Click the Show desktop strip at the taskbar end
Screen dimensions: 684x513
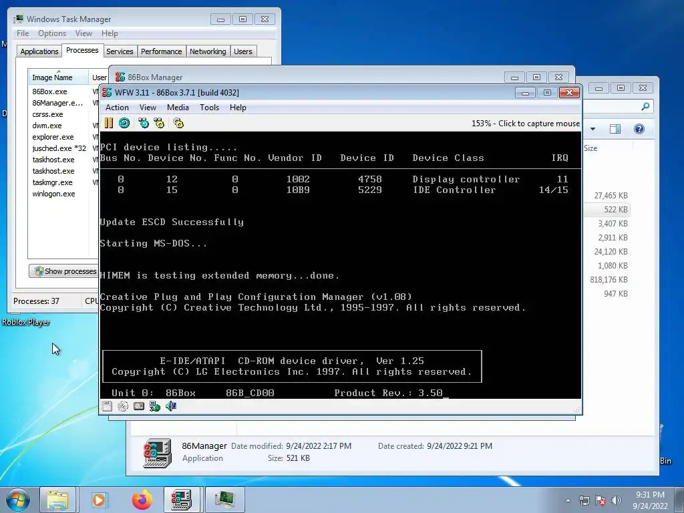[679, 500]
